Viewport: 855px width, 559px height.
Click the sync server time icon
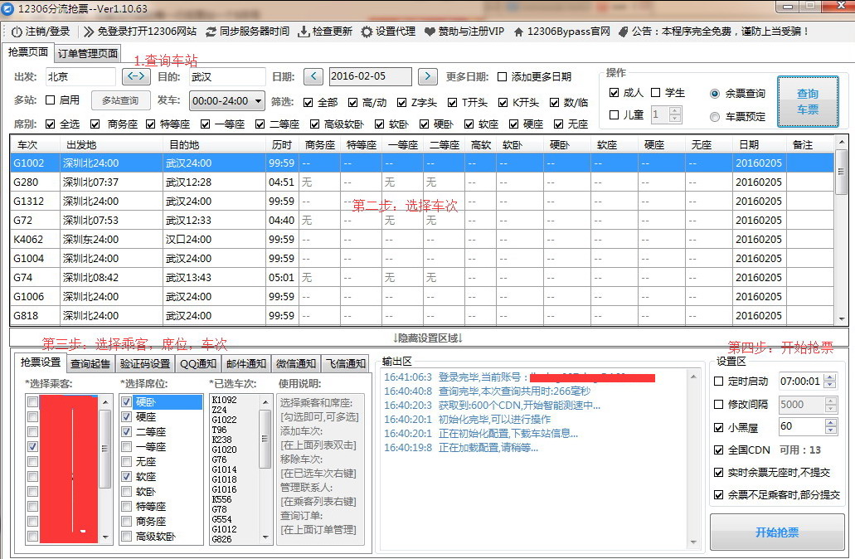211,32
